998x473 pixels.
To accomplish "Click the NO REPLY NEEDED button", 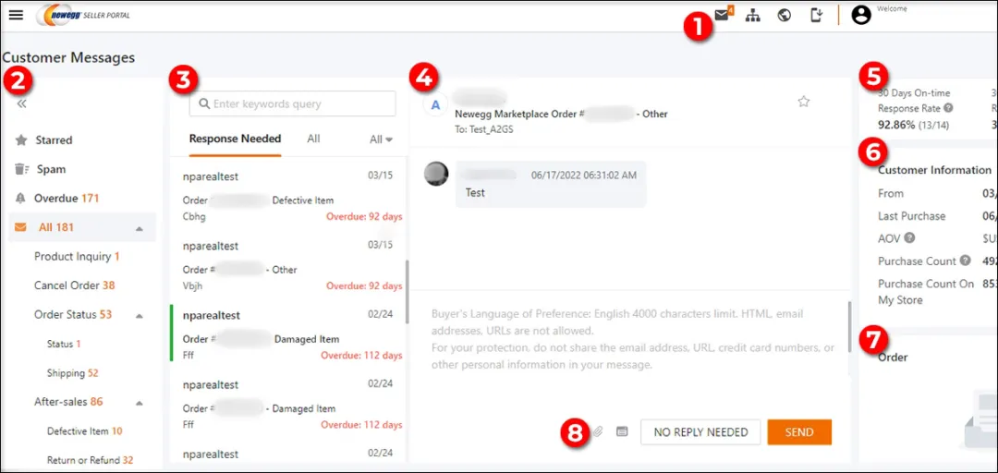I will (700, 432).
